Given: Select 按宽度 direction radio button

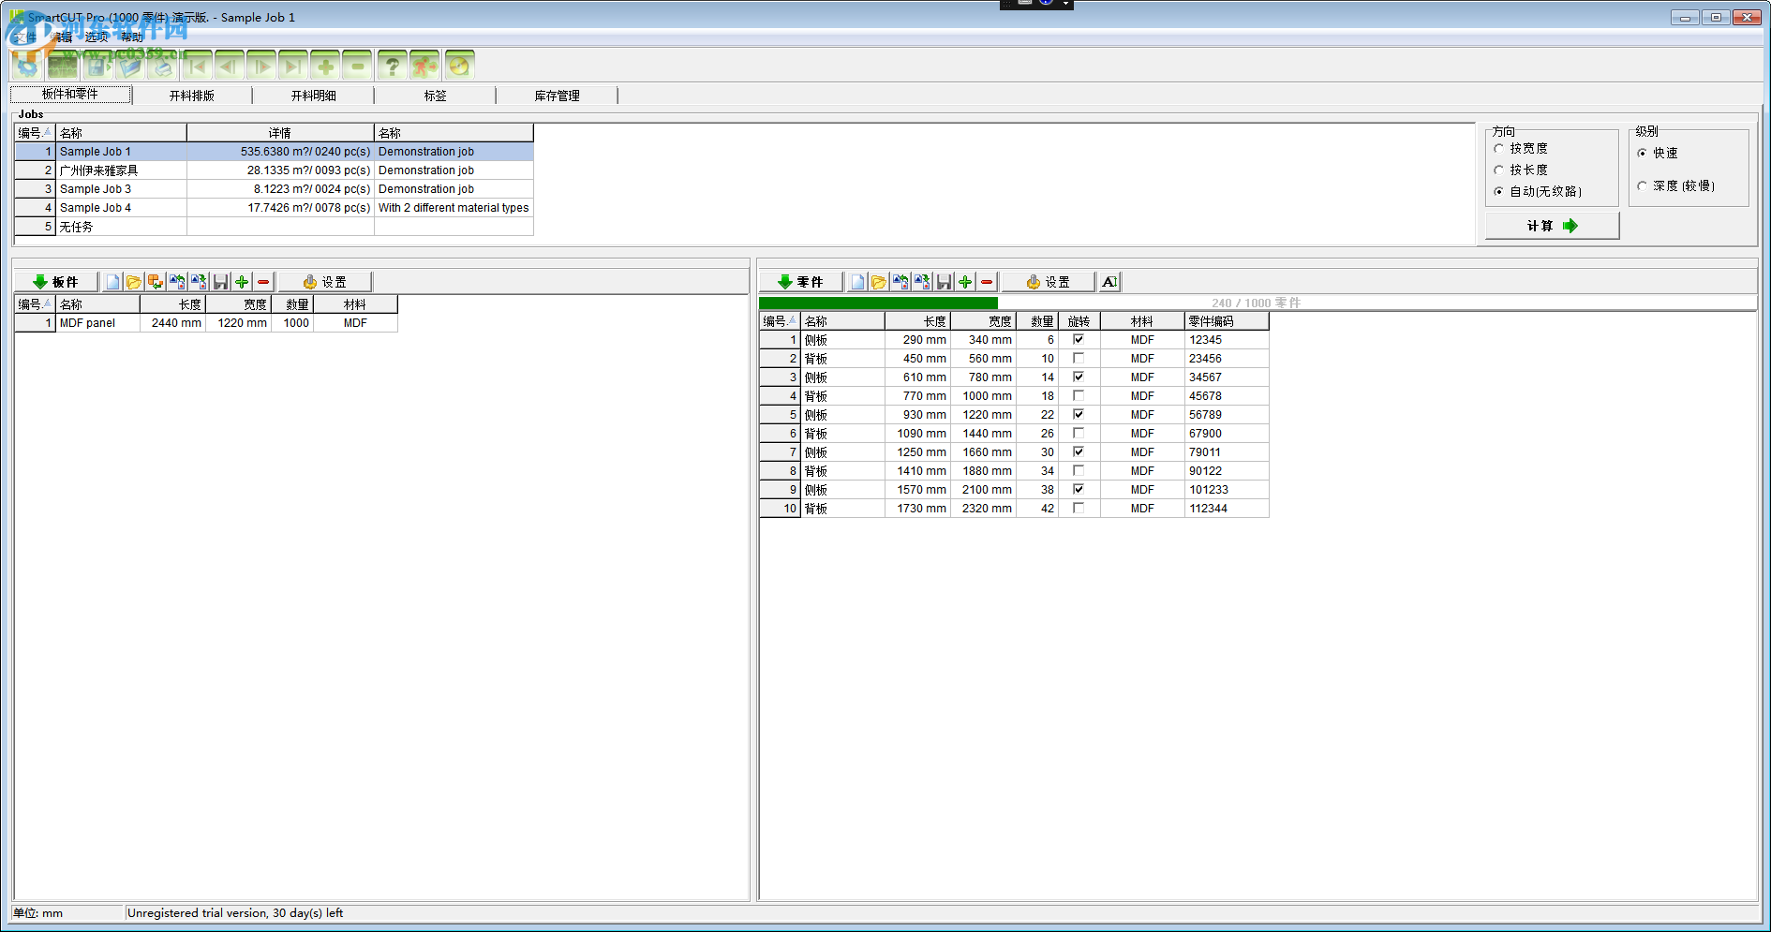Looking at the screenshot, I should point(1499,149).
